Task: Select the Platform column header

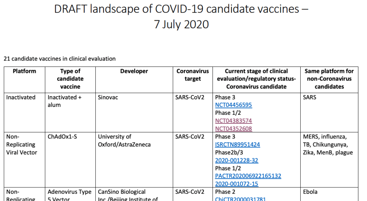Action: click(24, 71)
